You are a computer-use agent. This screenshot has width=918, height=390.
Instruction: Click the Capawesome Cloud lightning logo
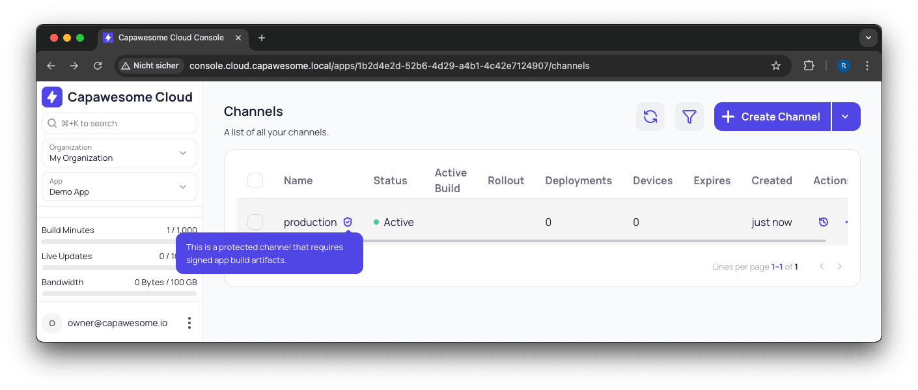52,97
